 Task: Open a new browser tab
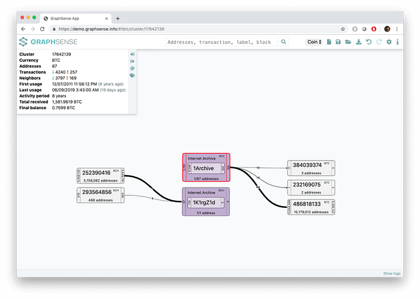[x=118, y=18]
